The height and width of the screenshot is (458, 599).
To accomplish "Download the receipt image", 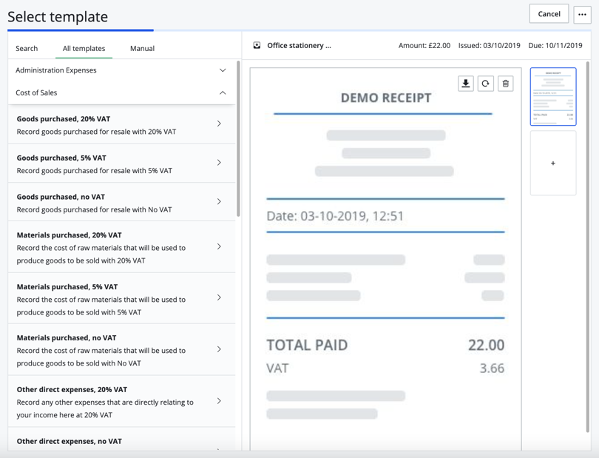I will pyautogui.click(x=466, y=84).
